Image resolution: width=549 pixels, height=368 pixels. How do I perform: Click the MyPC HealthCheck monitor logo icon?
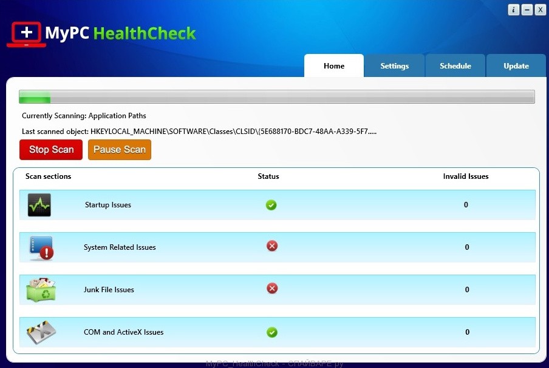(26, 34)
